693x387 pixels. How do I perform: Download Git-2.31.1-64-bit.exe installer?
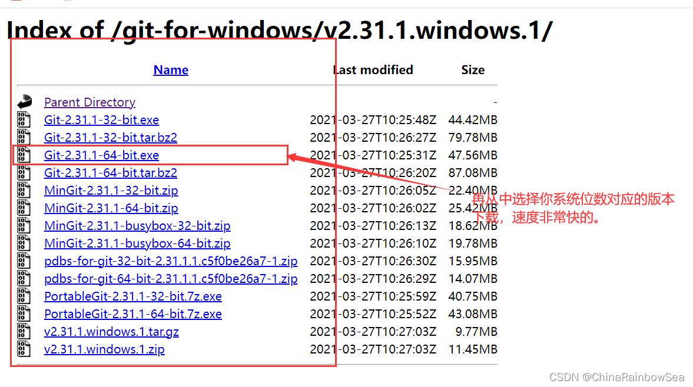pos(102,155)
